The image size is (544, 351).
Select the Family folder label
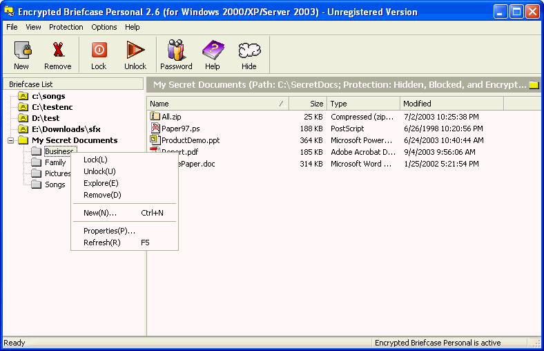coord(55,162)
